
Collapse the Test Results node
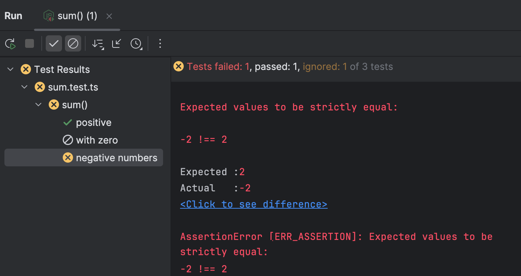pyautogui.click(x=11, y=69)
